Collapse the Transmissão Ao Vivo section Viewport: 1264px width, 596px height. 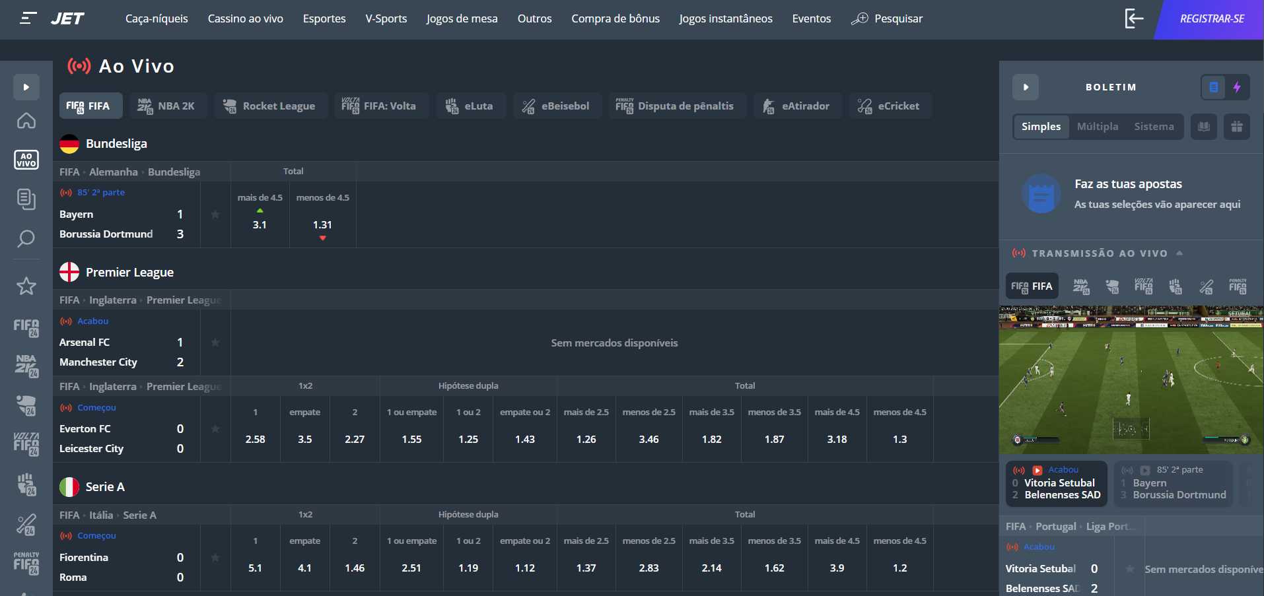(1180, 253)
